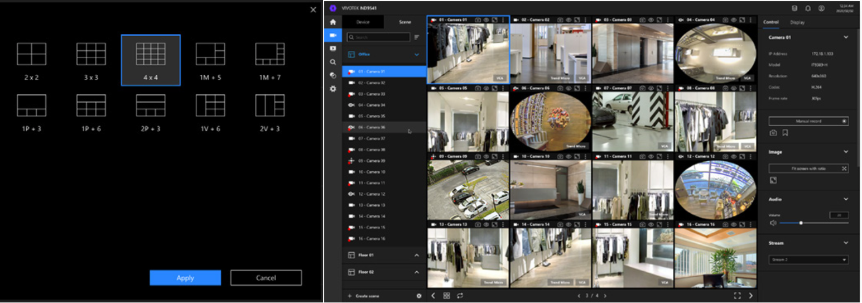This screenshot has height=303, width=862.
Task: Collapse the Office scene group
Action: coord(416,55)
